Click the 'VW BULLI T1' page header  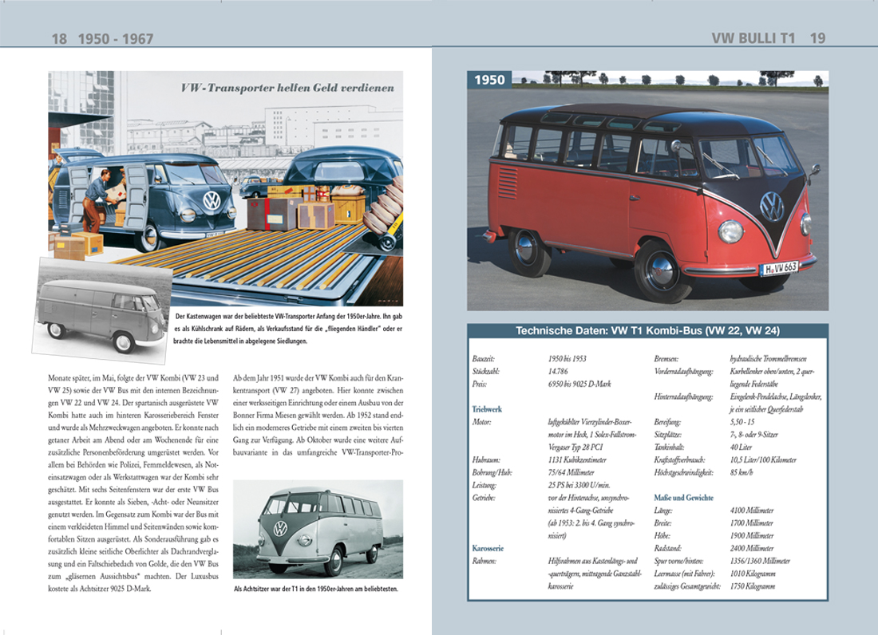pos(753,38)
